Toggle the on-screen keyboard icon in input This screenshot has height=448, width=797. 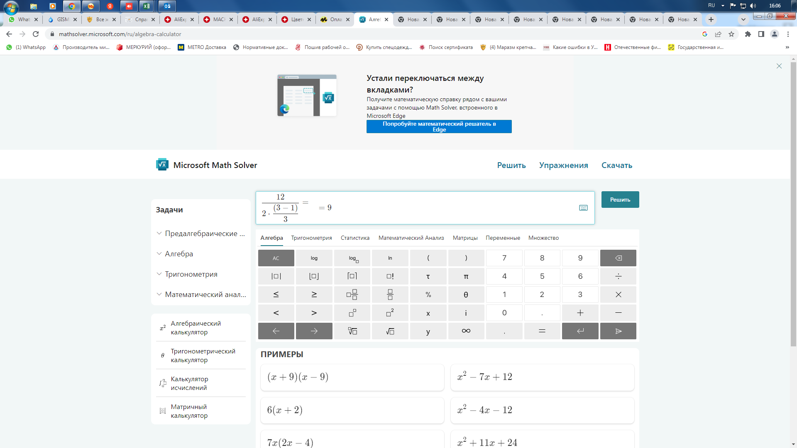point(583,208)
